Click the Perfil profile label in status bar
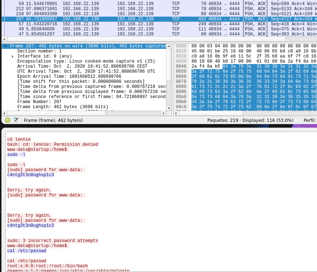Image resolution: width=317 pixels, height=272 pixels. pos(309,120)
